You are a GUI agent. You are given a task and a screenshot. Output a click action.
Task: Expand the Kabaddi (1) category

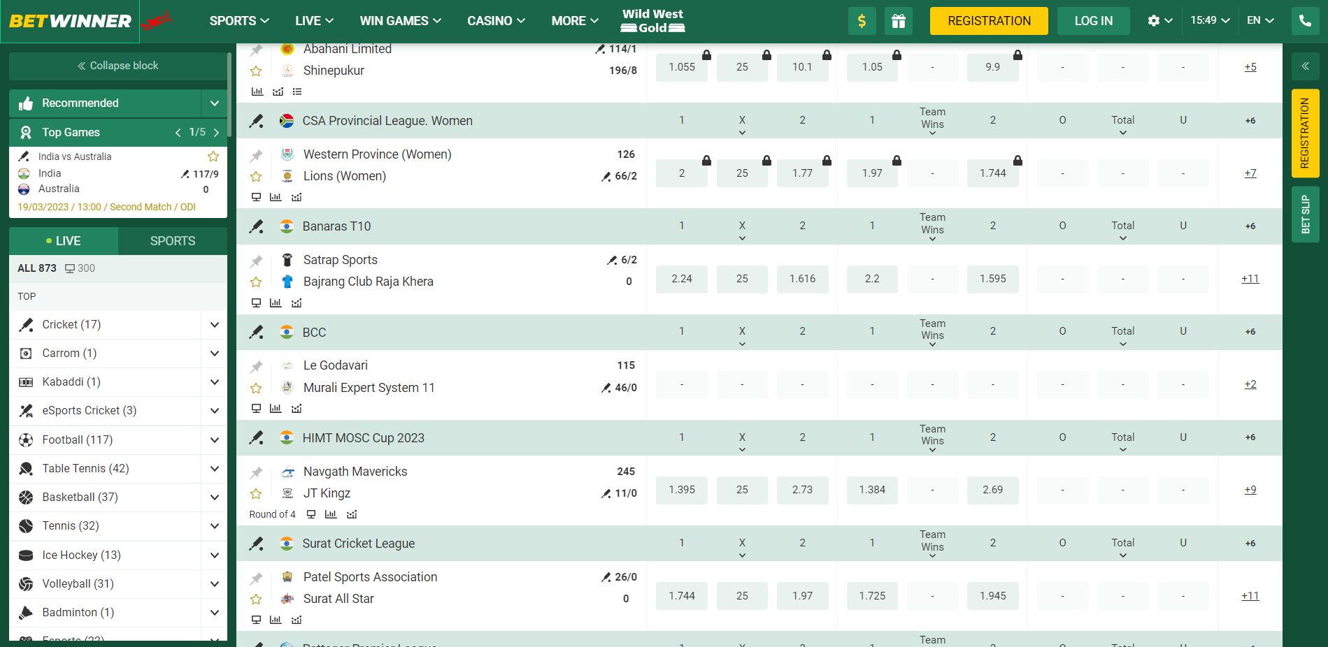pos(215,382)
